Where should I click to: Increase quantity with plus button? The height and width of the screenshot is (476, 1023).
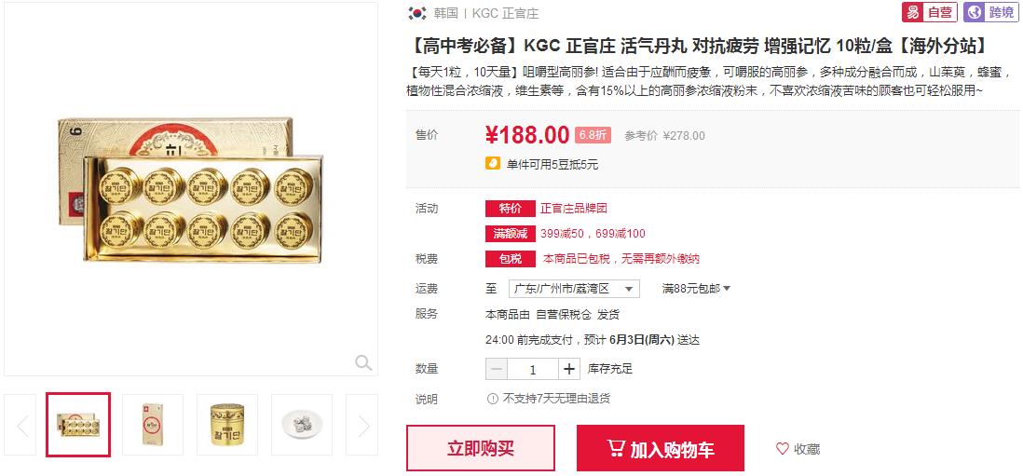point(569,369)
